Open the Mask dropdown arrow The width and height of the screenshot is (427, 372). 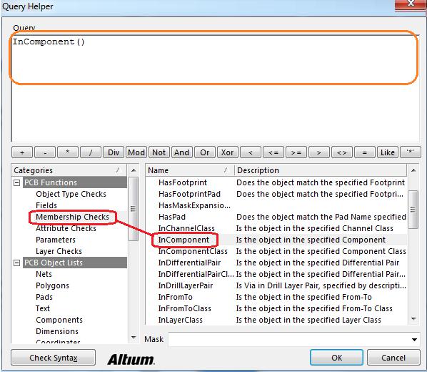pos(414,340)
